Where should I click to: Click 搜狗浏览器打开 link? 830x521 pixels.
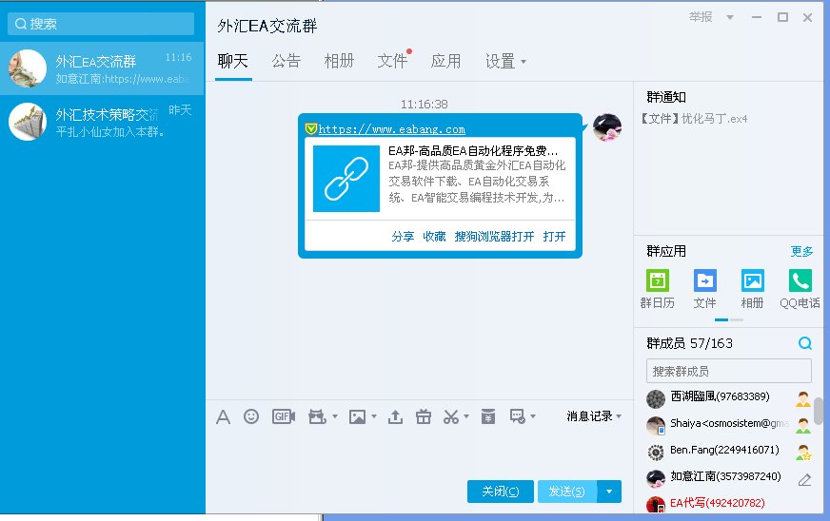(494, 237)
